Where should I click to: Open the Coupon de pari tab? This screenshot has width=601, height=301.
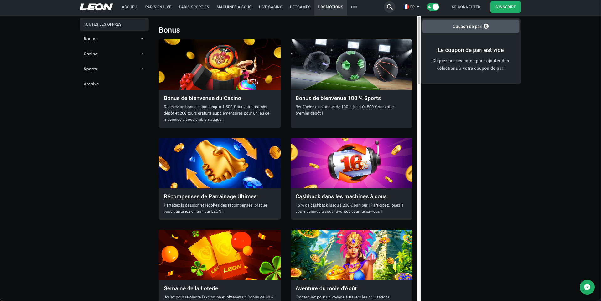point(470,26)
